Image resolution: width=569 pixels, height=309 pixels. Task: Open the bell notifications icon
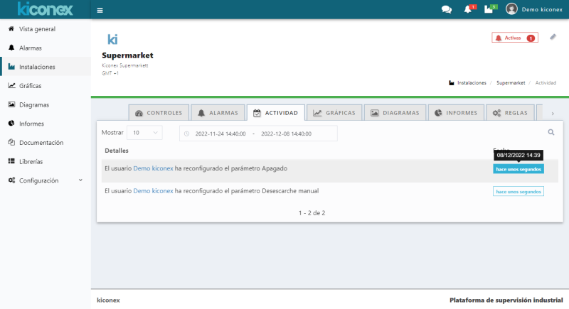coord(467,10)
